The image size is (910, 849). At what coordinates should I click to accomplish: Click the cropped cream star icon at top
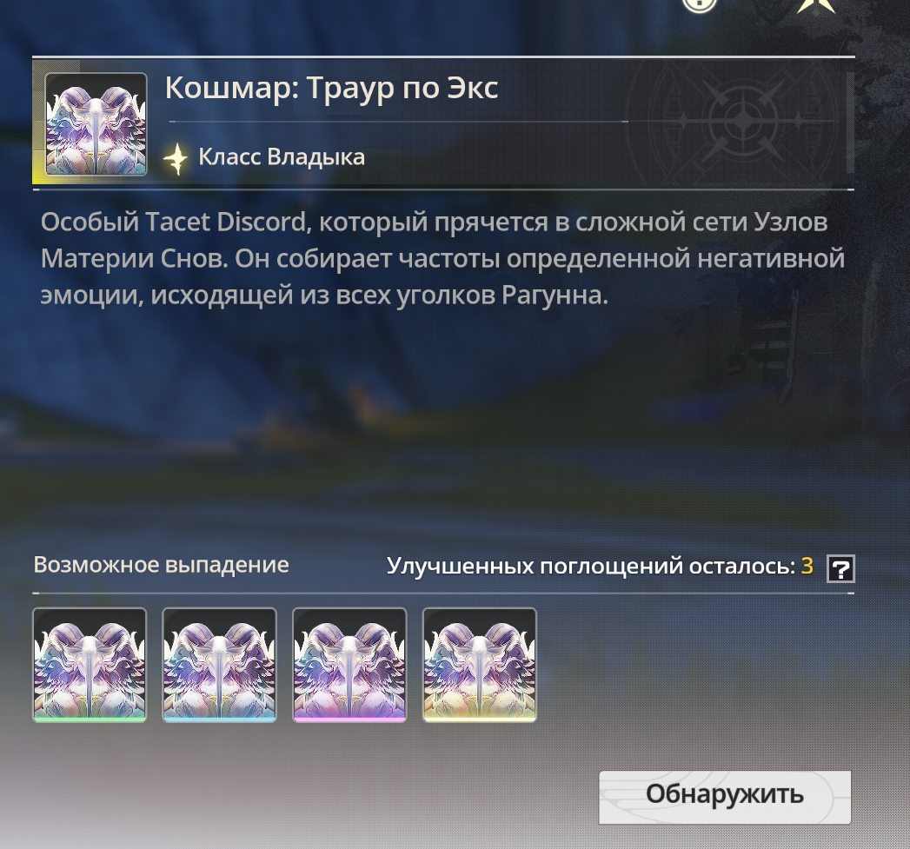816,6
